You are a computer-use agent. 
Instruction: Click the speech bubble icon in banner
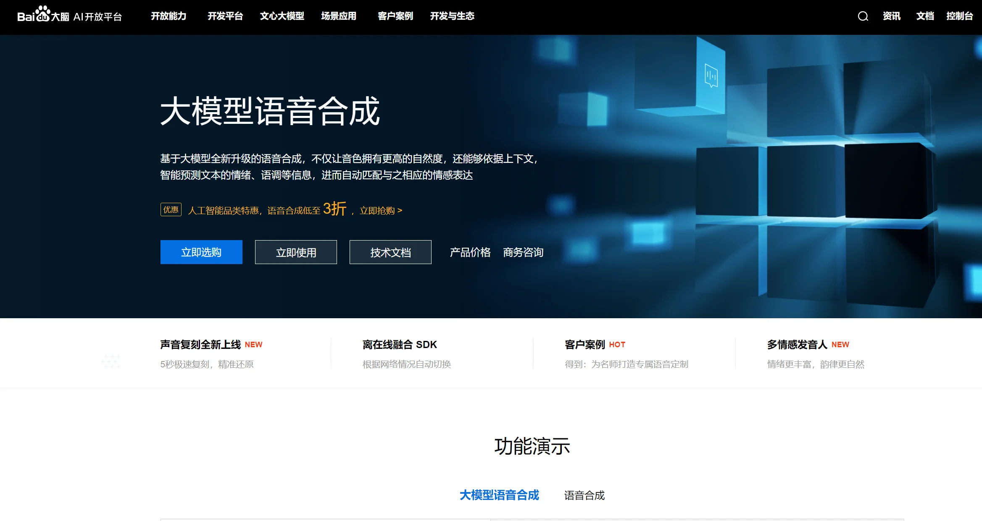click(x=711, y=76)
